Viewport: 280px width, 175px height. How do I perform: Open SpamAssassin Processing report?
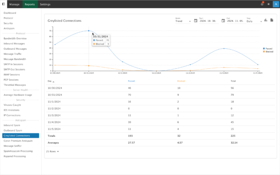[18, 151]
